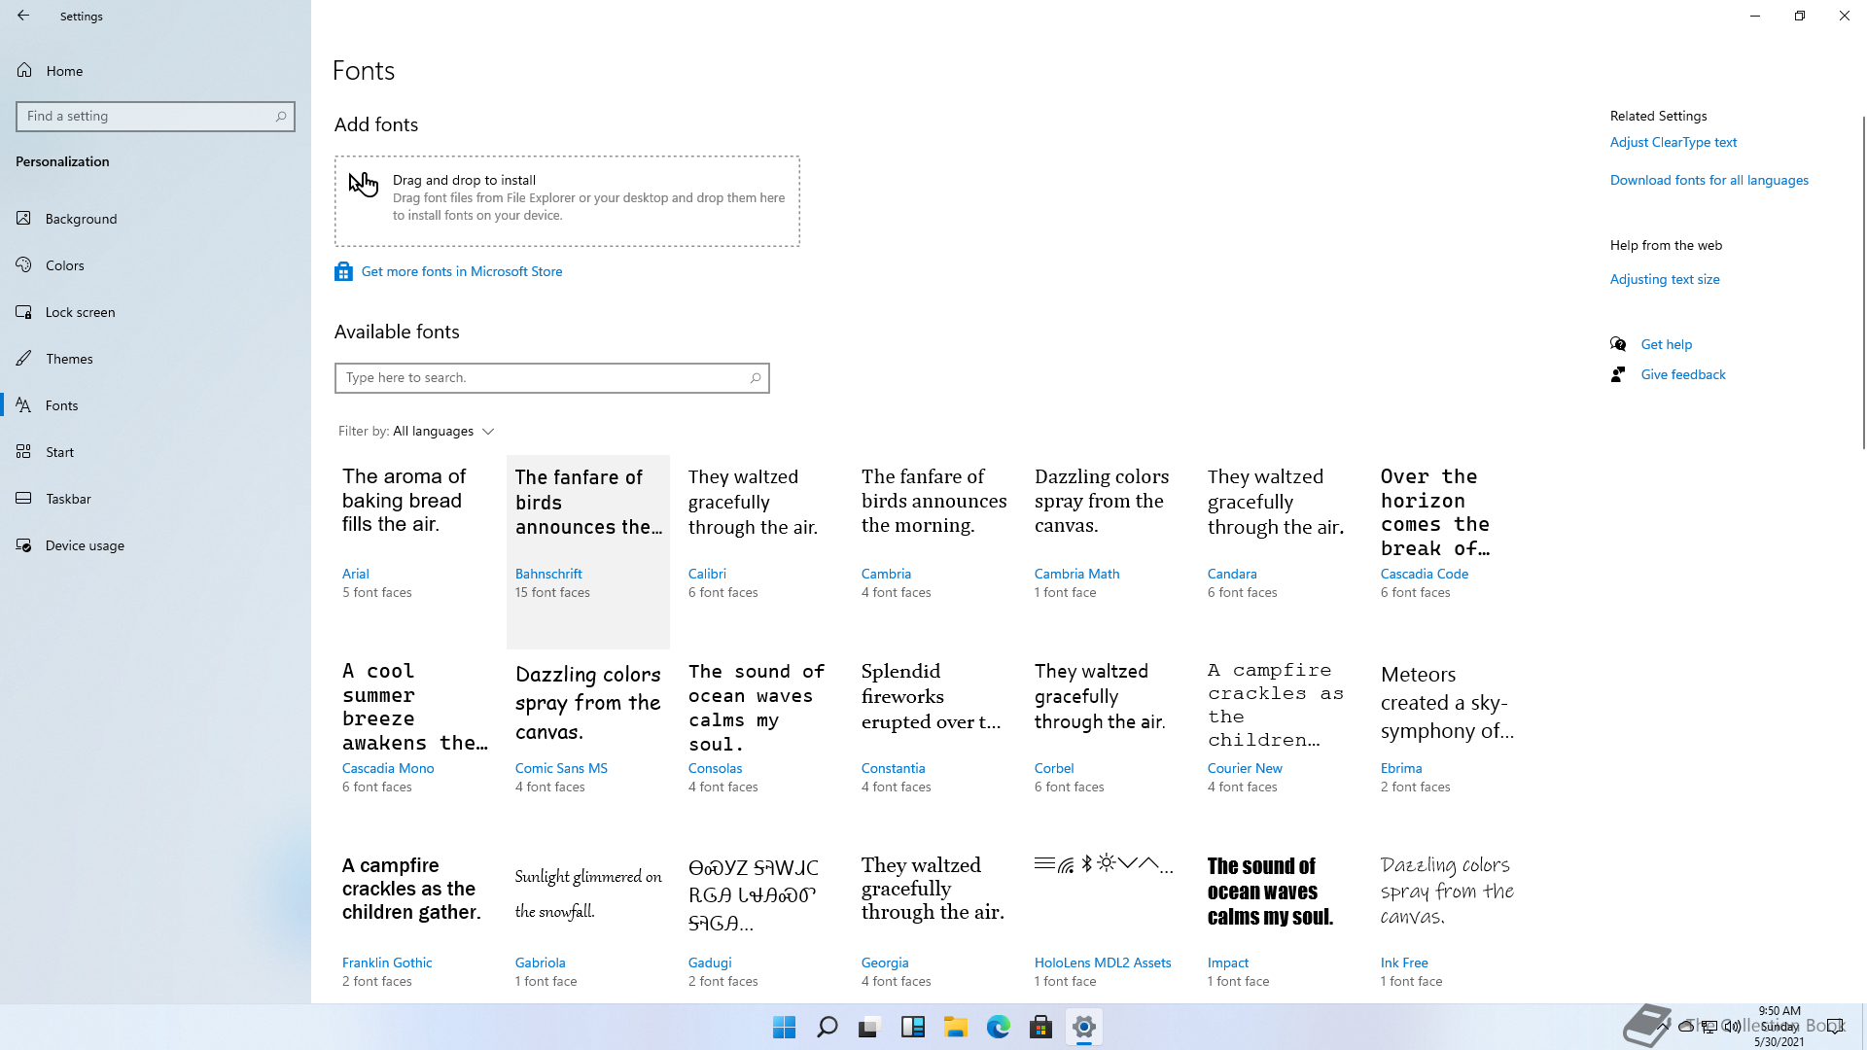1867x1050 pixels.
Task: Click the Colors palette icon in the sidebar
Action: point(24,265)
